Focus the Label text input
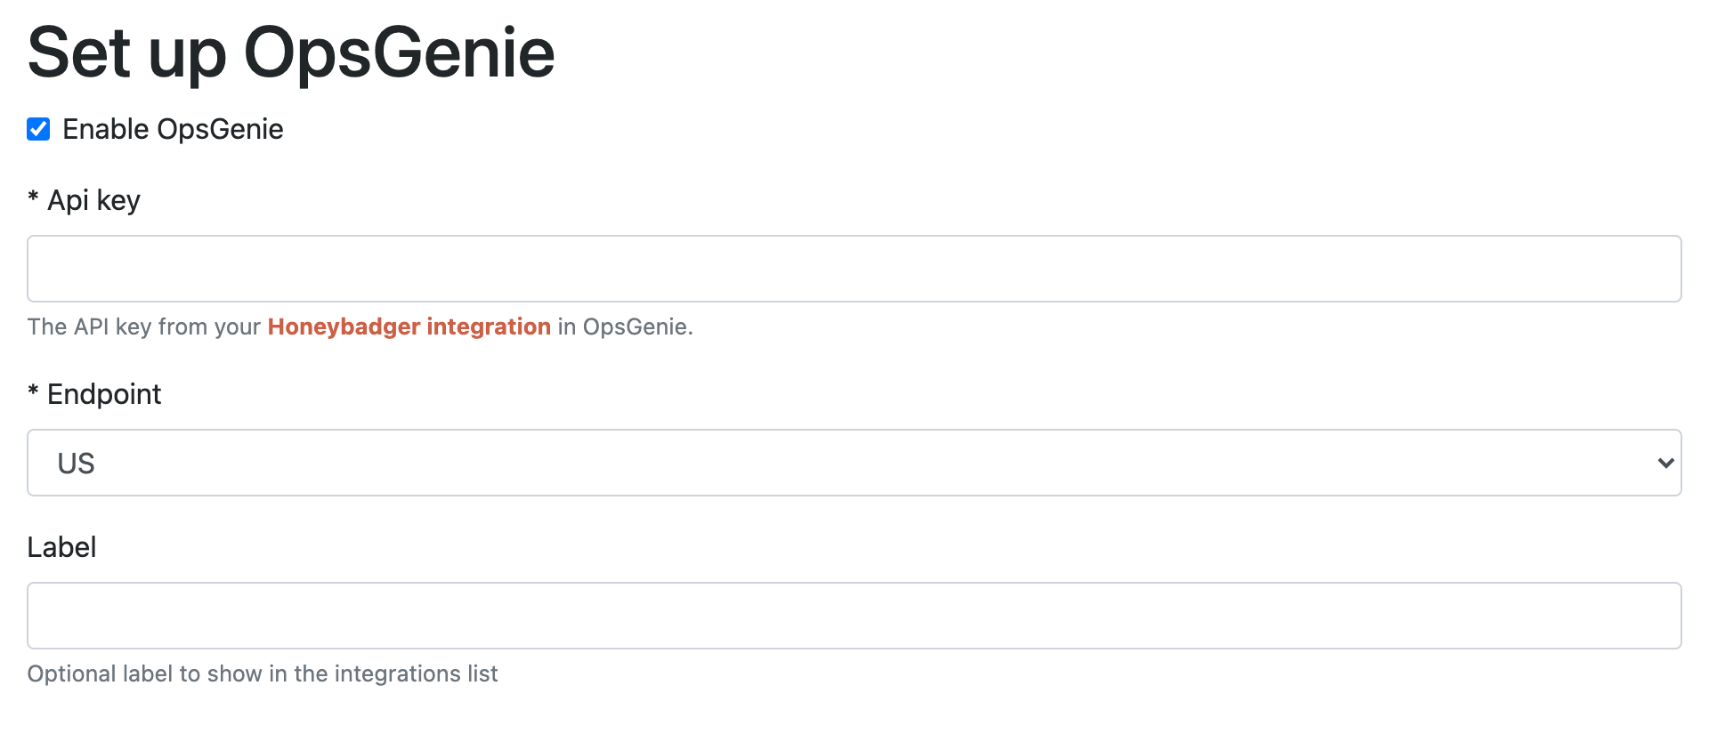 pyautogui.click(x=854, y=616)
